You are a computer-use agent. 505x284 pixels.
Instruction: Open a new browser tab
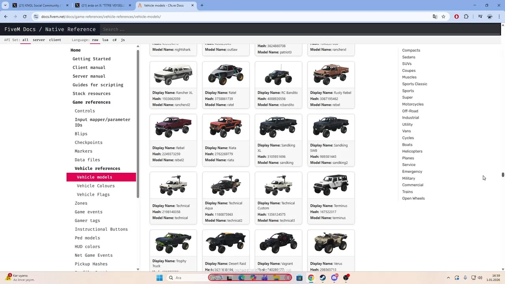tap(202, 6)
